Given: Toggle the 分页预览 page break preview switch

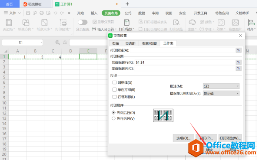Looking at the screenshot, I should [x=83, y=22].
